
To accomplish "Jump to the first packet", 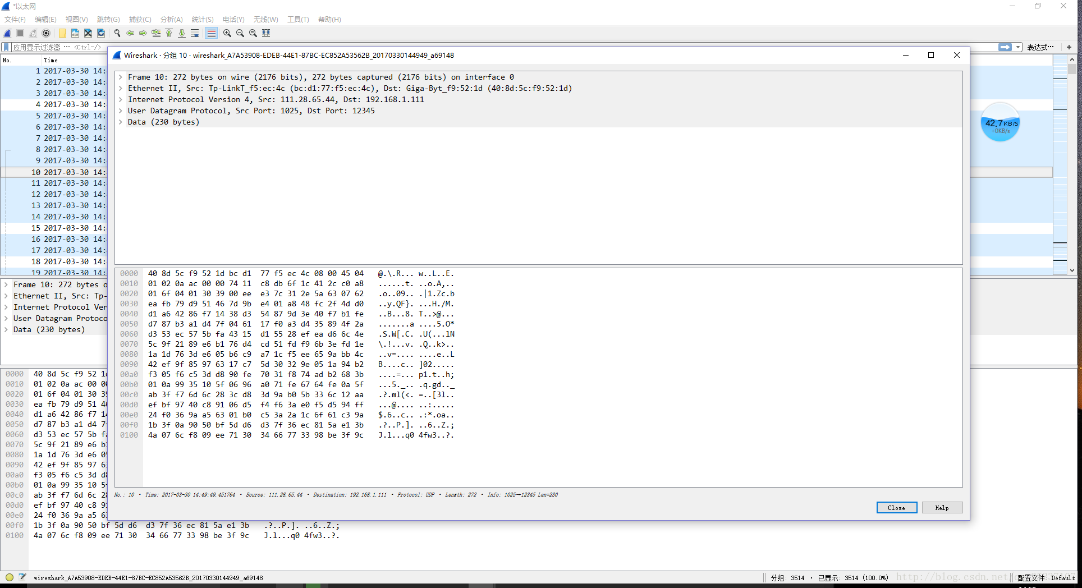I will [x=169, y=33].
